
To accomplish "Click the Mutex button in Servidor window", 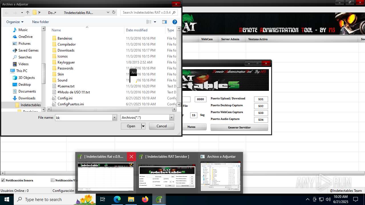I will tap(194, 127).
